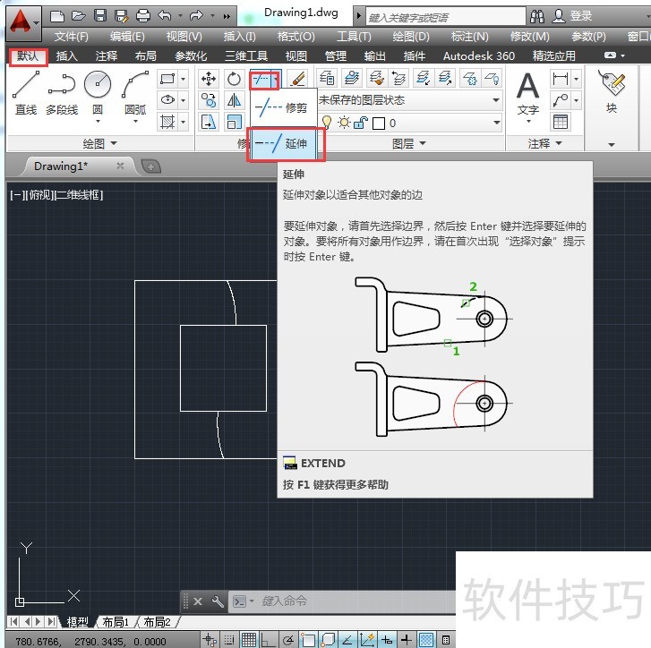Image resolution: width=651 pixels, height=648 pixels.
Task: Open the linear dimension dropdown arrow
Action: pyautogui.click(x=577, y=79)
